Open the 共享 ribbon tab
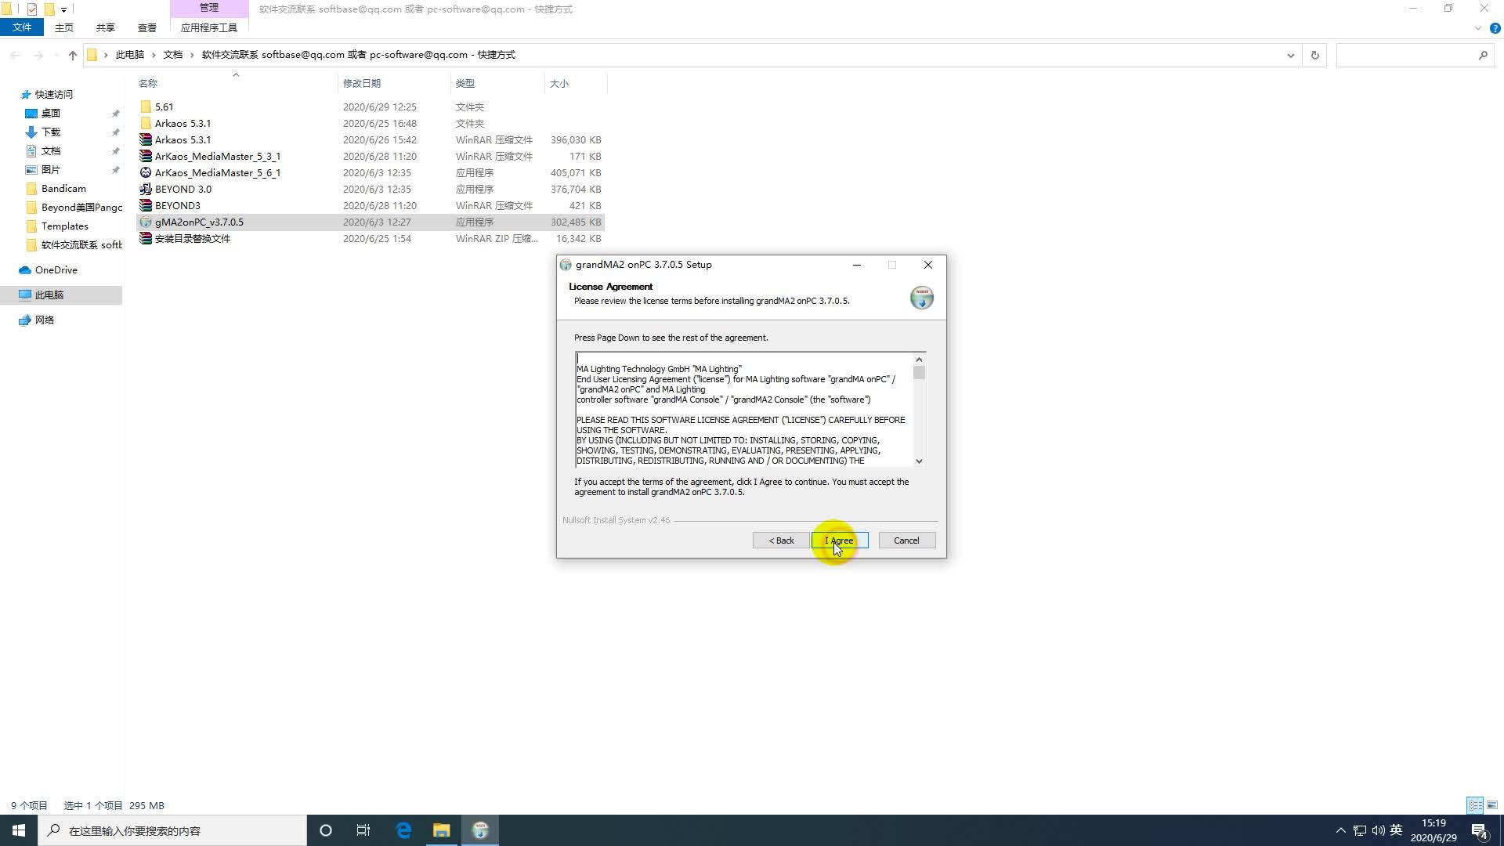The image size is (1504, 846). pos(105,28)
